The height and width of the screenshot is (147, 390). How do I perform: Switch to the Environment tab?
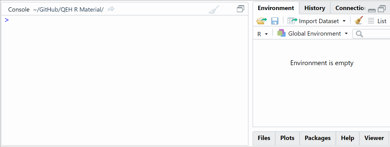coord(276,8)
